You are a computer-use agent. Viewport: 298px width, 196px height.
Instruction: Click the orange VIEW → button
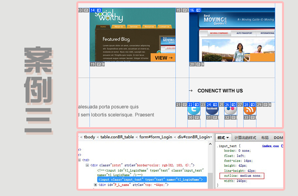tap(163, 58)
